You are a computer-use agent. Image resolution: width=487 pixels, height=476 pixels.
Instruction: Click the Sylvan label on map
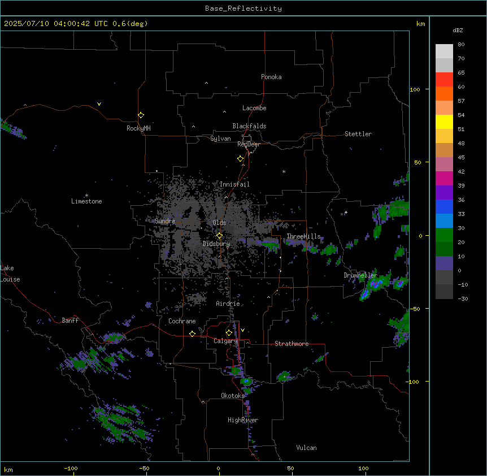(220, 139)
